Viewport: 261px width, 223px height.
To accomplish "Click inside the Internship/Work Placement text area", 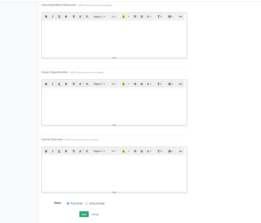I will pos(114,38).
